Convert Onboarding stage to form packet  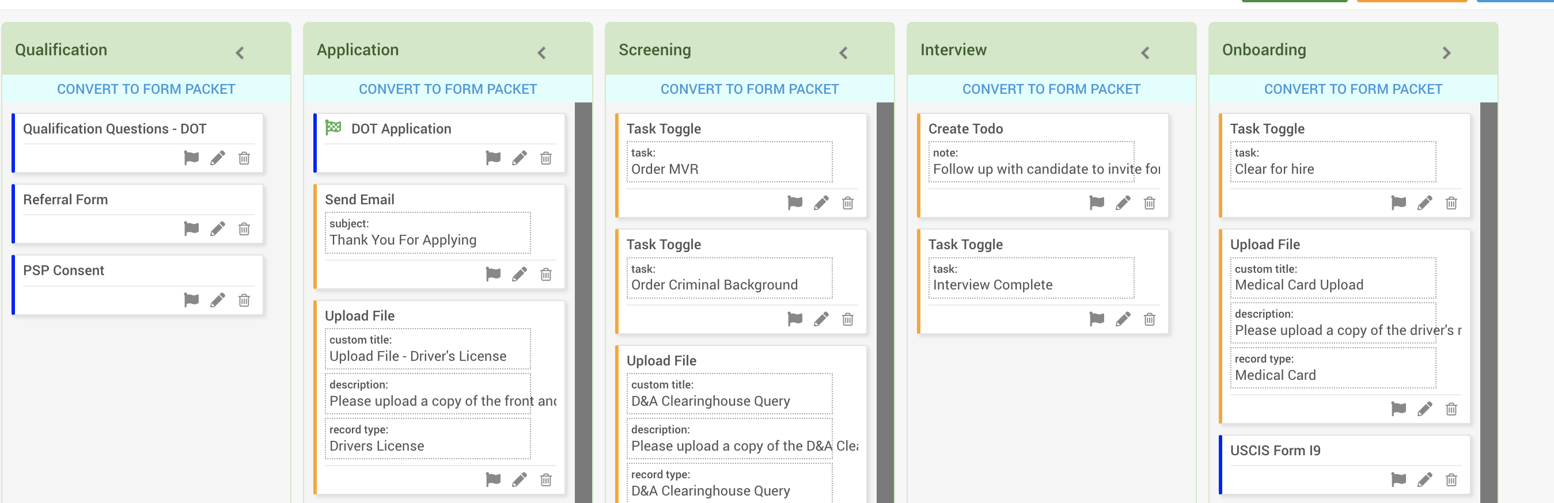coord(1353,89)
